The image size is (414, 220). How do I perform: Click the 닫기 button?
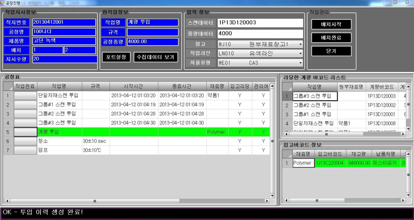tap(331, 51)
